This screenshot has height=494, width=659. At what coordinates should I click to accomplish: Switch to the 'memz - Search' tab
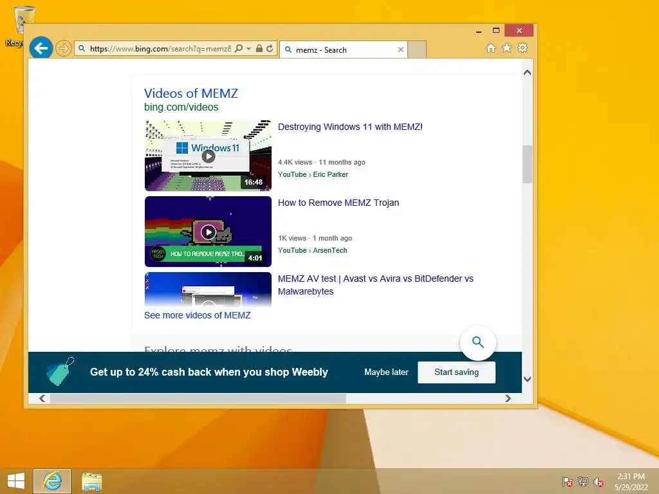tap(344, 50)
